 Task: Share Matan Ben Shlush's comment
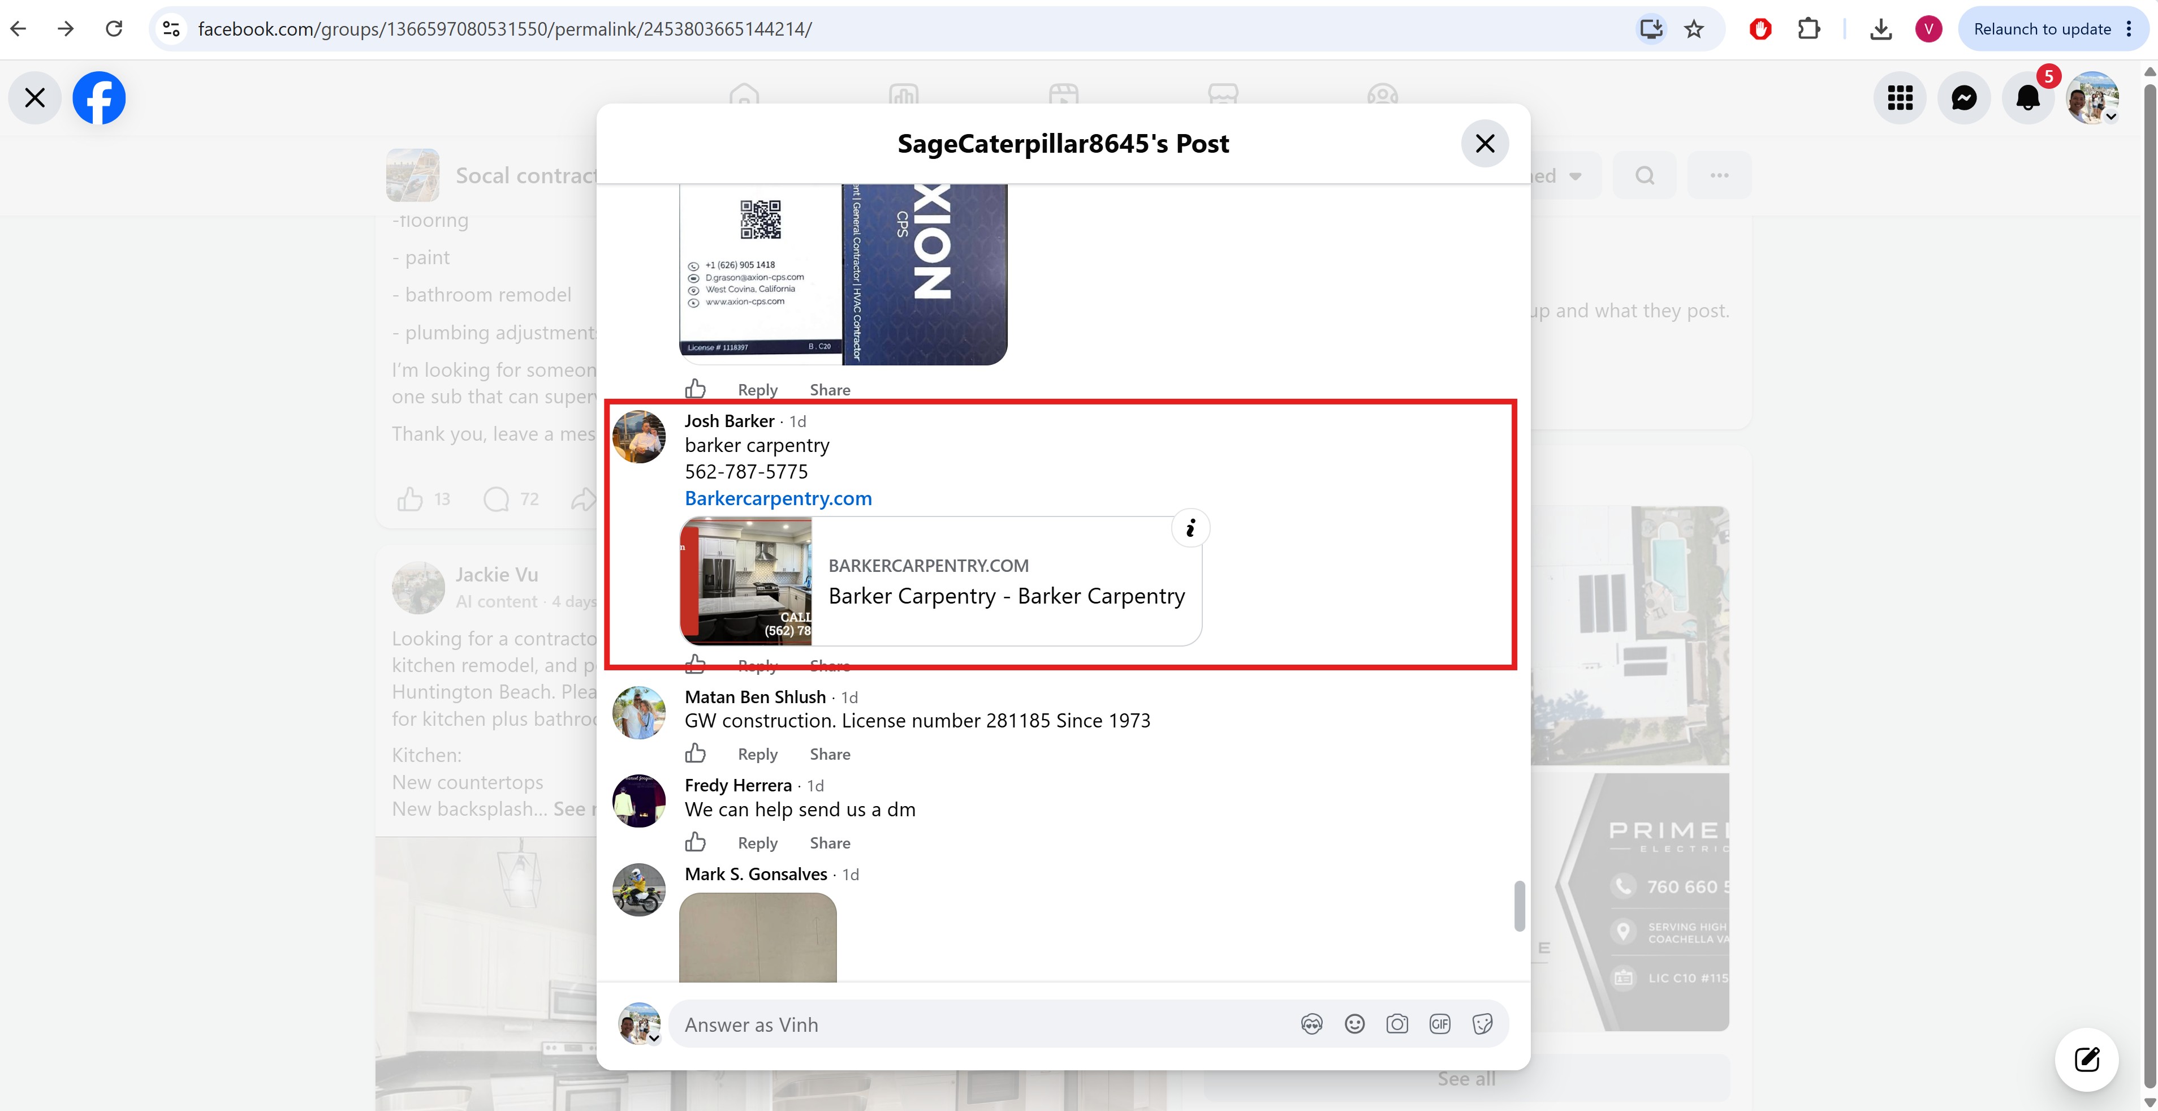[x=830, y=754]
